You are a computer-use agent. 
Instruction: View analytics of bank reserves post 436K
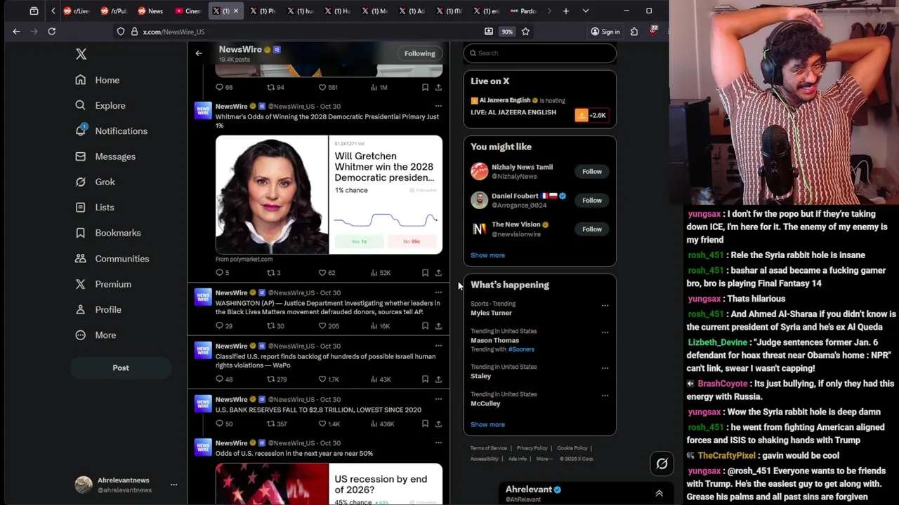coord(382,424)
